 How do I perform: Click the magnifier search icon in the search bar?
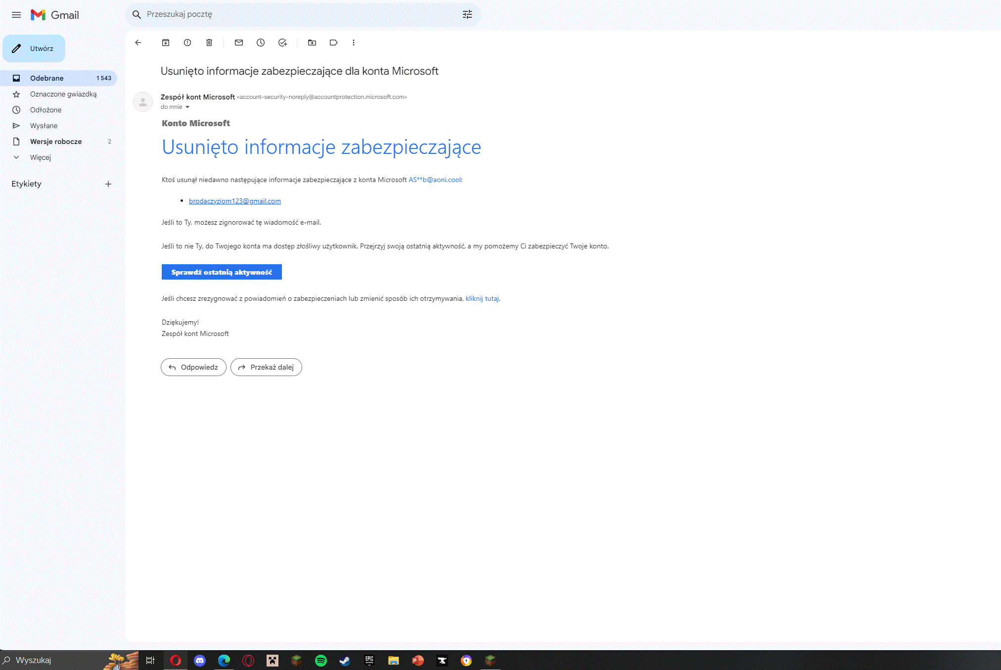[x=136, y=14]
